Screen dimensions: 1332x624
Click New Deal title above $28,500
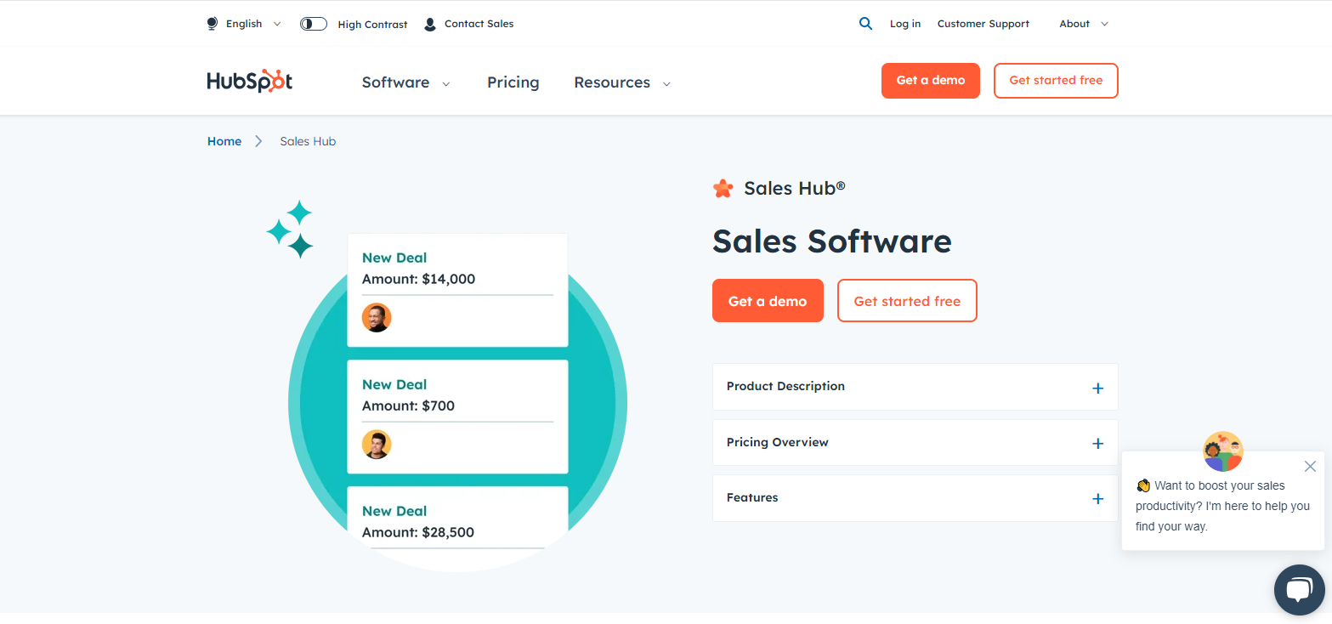[394, 511]
